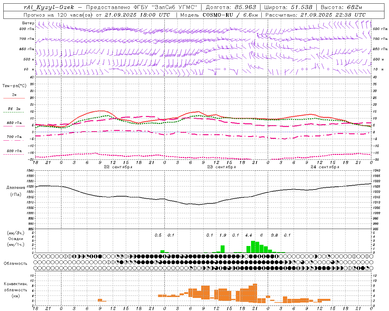This screenshot has height=311, width=389.
Task: Click the 4.4 precipitation total
Action: [249, 235]
